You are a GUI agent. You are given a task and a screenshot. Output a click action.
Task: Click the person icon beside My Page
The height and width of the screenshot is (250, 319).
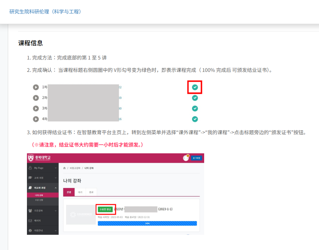click(x=30, y=168)
